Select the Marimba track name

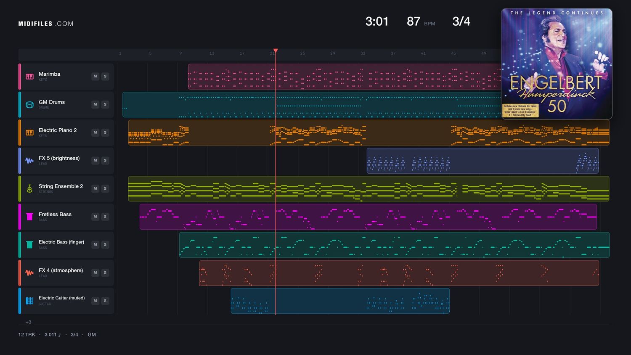coord(49,74)
